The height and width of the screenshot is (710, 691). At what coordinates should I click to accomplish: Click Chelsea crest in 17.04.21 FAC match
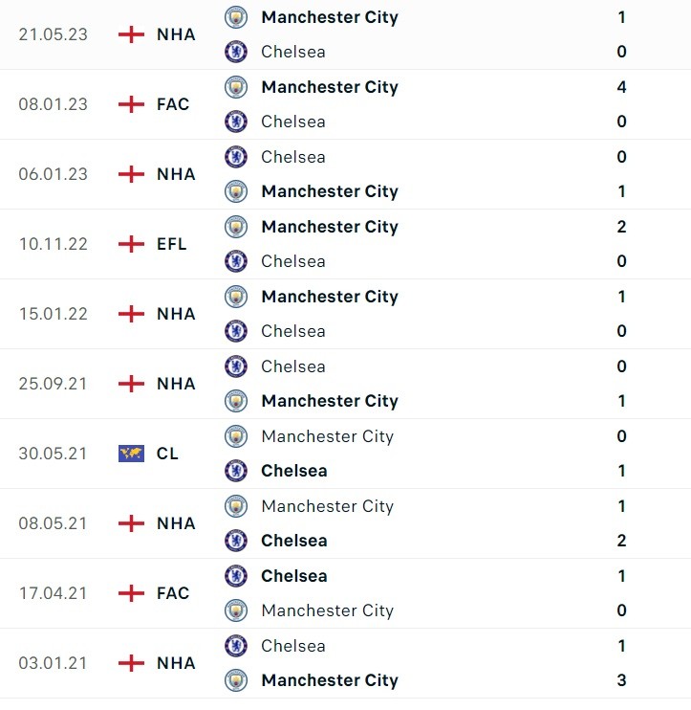(x=235, y=576)
